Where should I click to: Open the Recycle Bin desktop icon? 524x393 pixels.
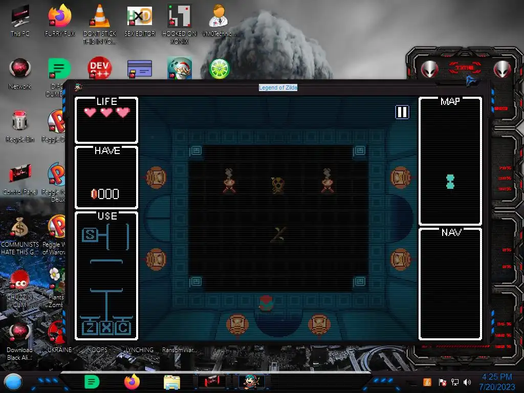[20, 126]
